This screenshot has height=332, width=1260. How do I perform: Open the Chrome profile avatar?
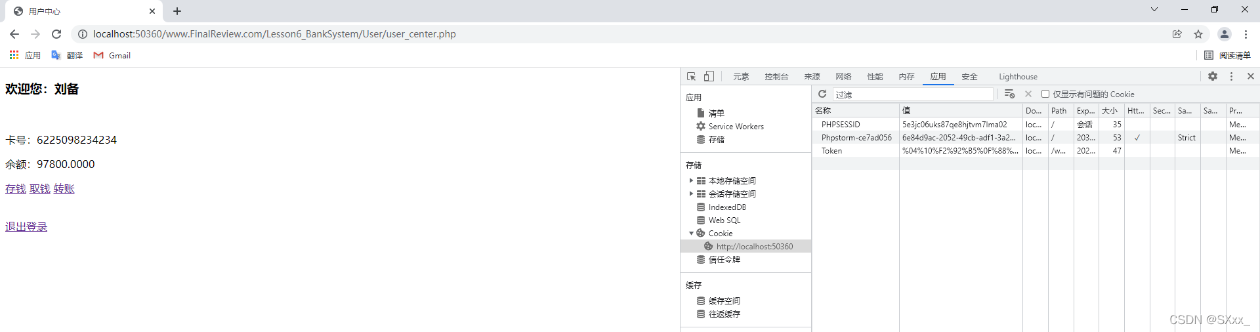[x=1225, y=34]
